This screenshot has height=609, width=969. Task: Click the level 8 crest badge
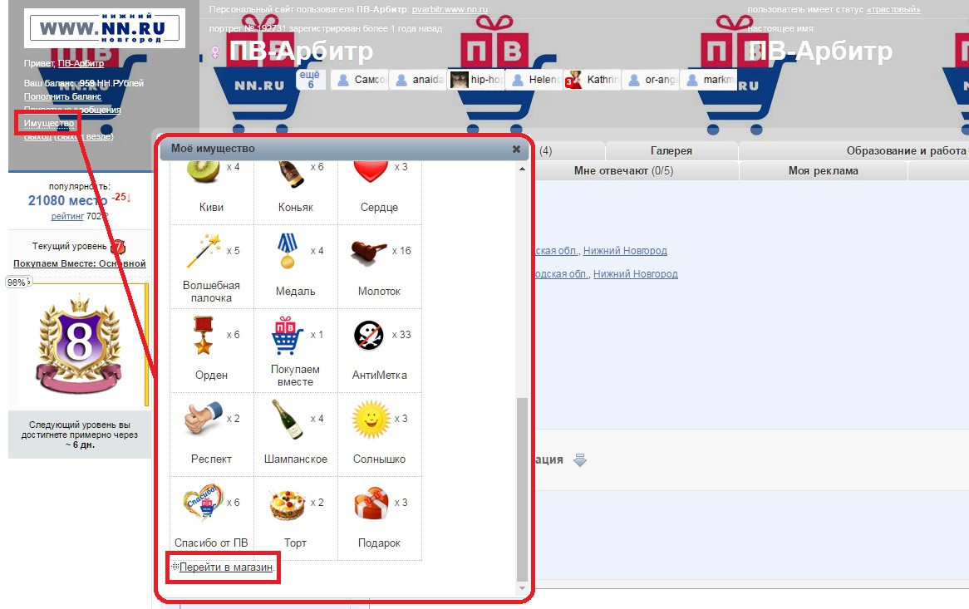tap(79, 346)
